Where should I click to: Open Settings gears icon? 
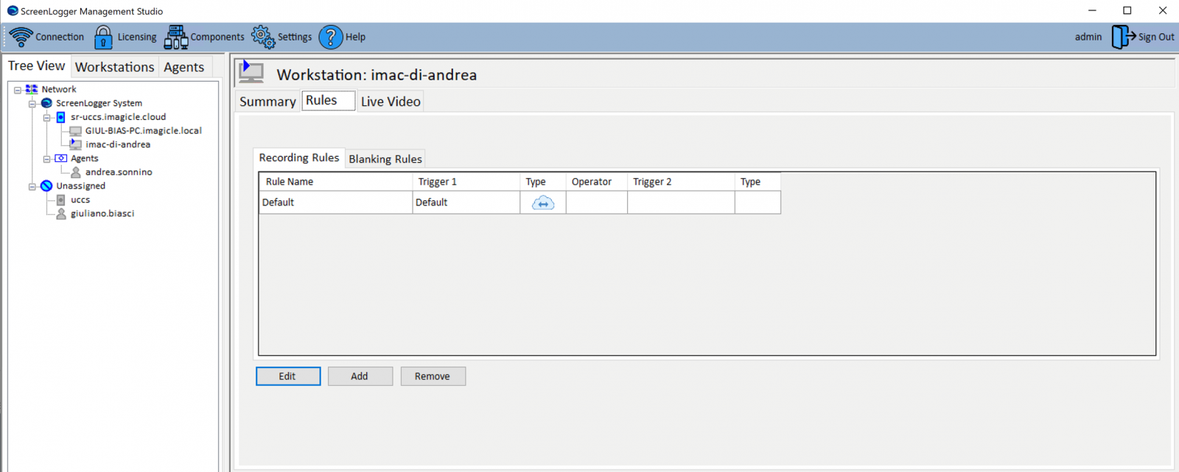[262, 36]
